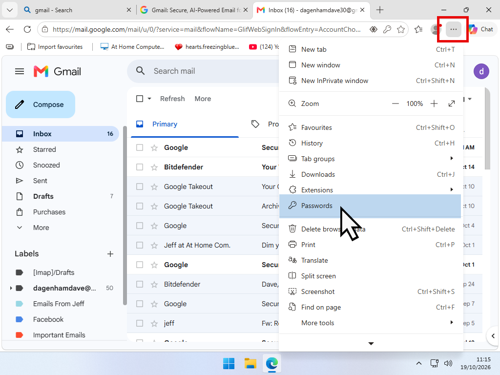
Task: Zoom out with the minus icon
Action: coord(395,104)
